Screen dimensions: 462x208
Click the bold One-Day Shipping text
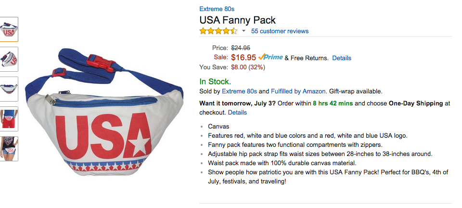416,103
